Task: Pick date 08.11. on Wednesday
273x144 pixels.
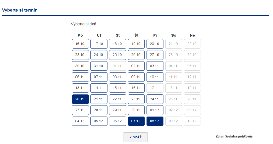Action: 118,77
